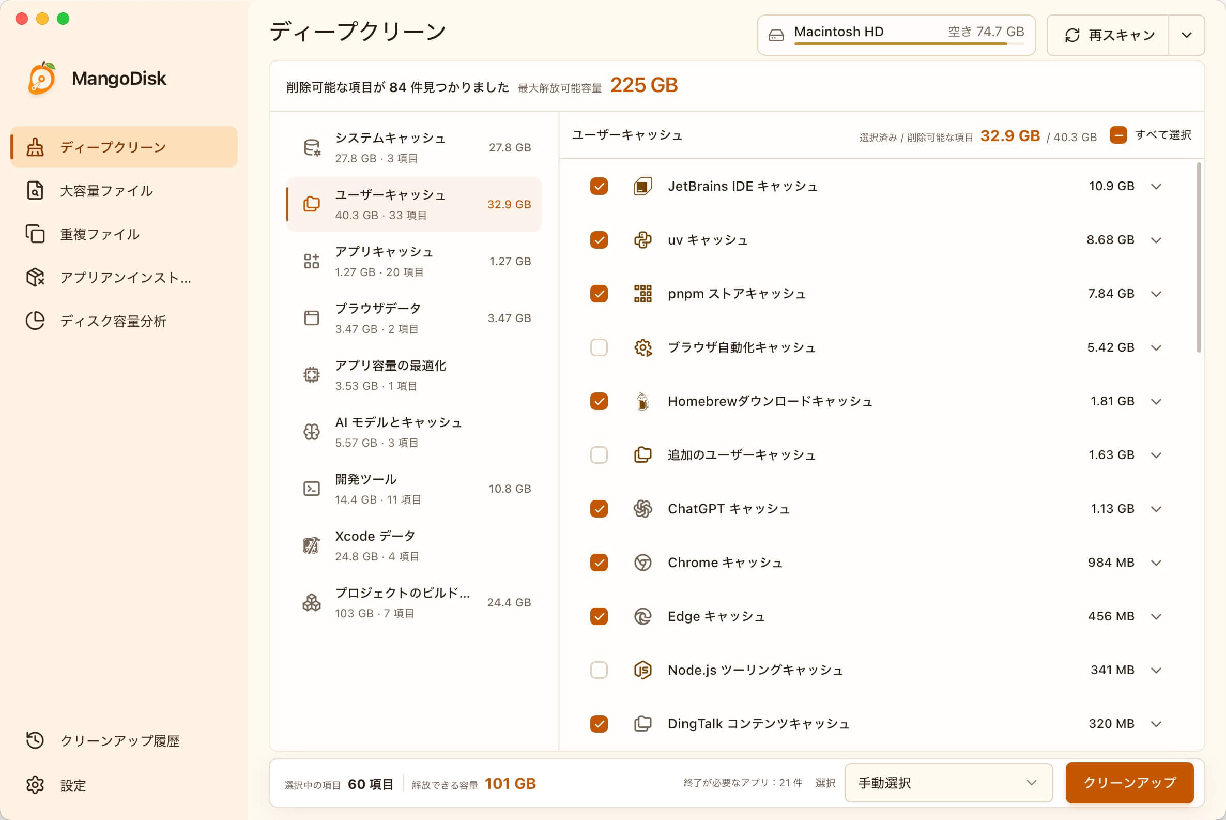Click the 再スキャン button label

[1122, 36]
